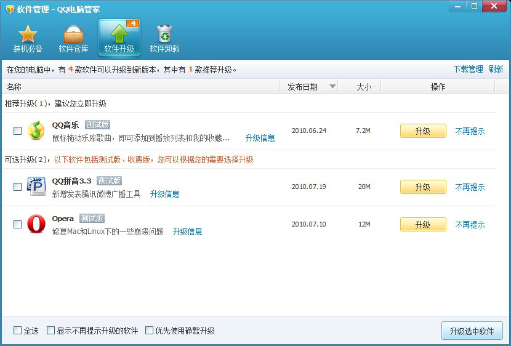Click 推荐升级 section heading
This screenshot has width=511, height=346.
coord(55,103)
